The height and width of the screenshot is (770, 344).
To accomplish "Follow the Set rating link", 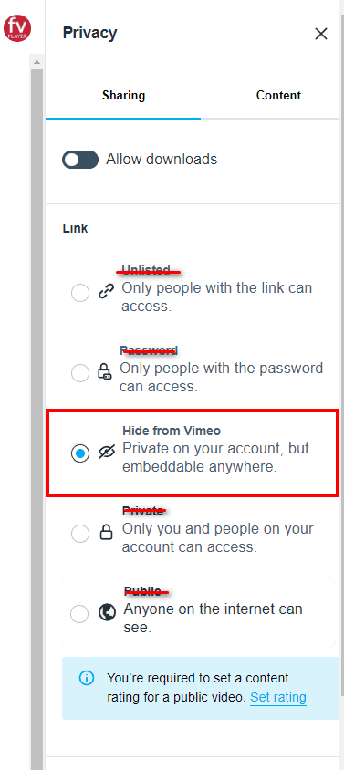I will 278,697.
